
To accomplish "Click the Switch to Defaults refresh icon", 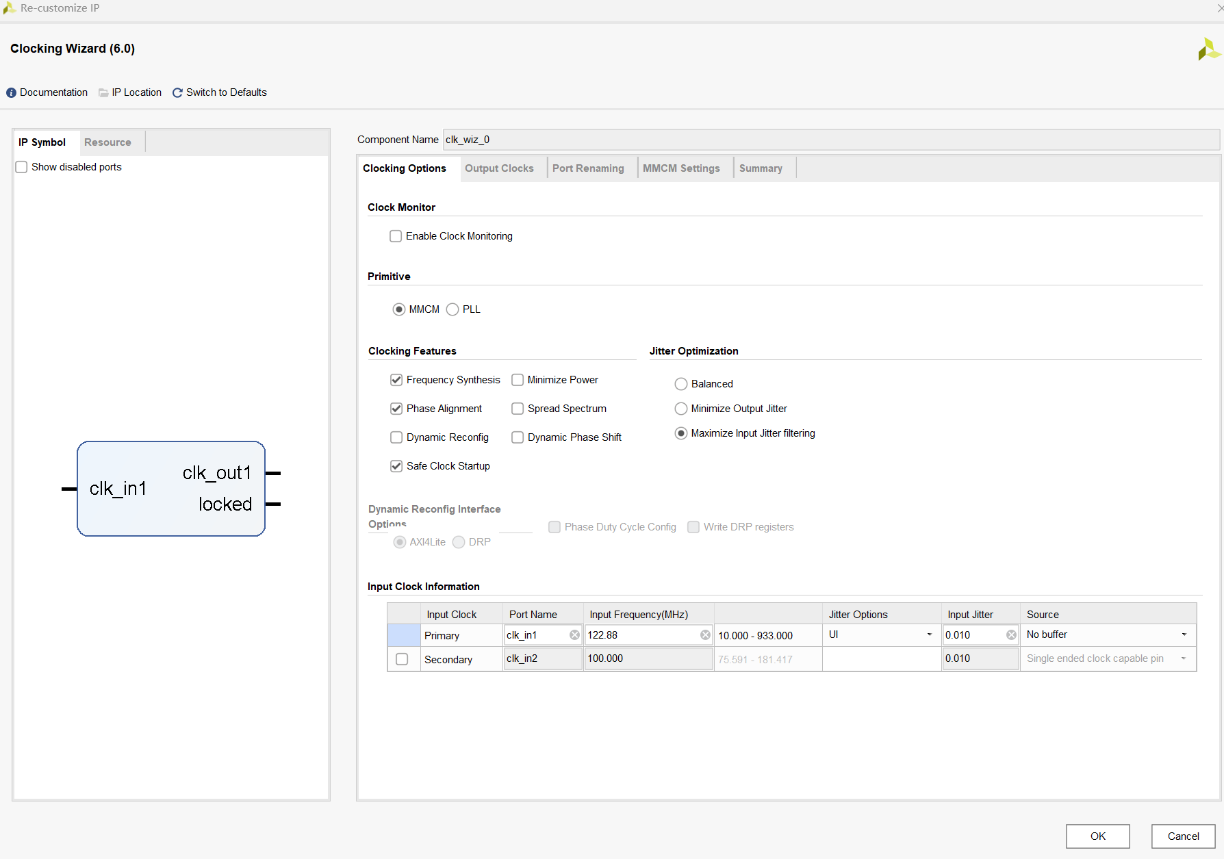I will (177, 92).
